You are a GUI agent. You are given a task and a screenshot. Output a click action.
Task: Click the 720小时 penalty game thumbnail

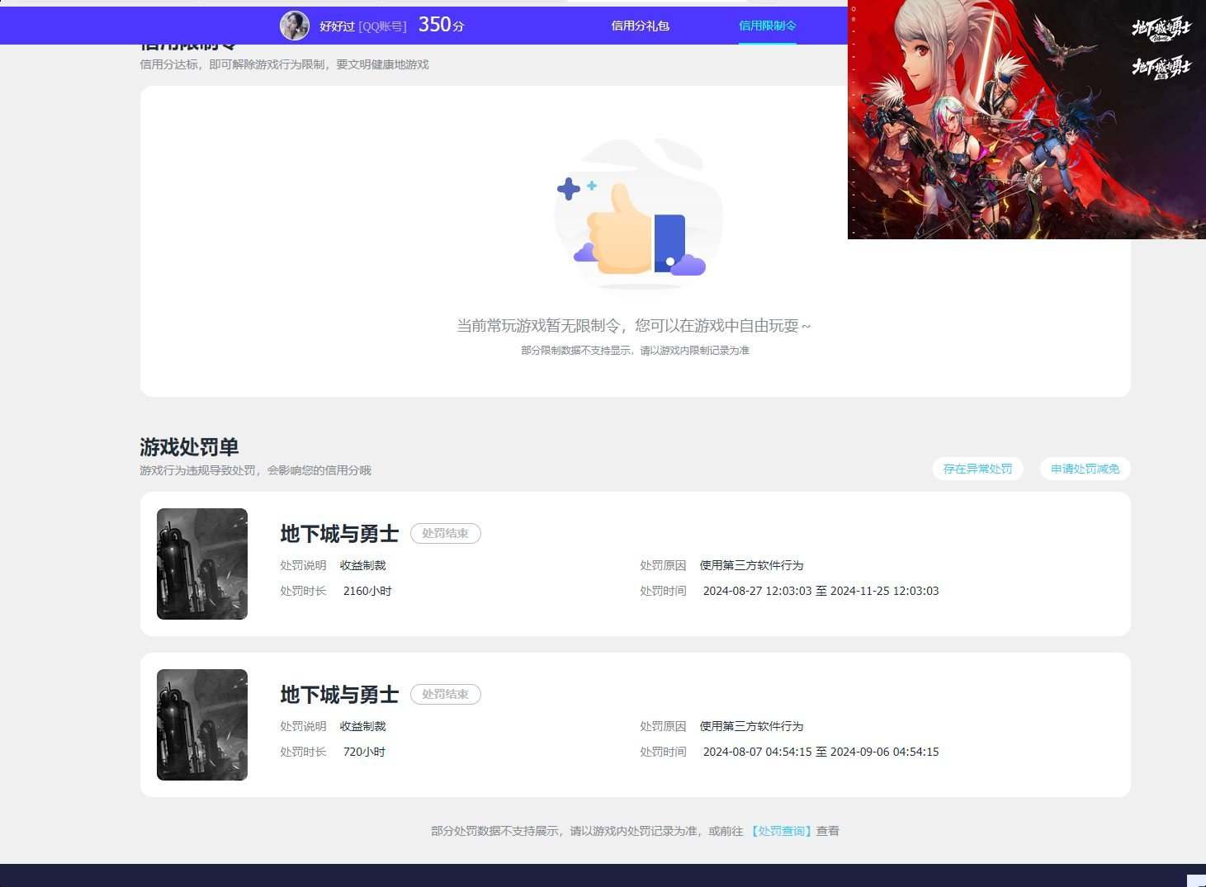(x=202, y=724)
